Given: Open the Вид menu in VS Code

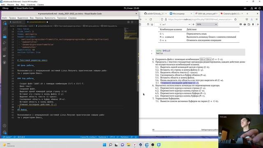Looking at the screenshot, I should point(32,18).
